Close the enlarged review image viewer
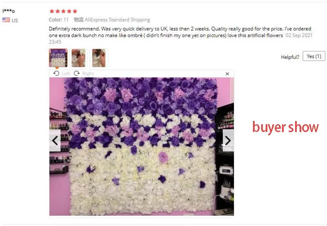The width and height of the screenshot is (327, 226). point(227,74)
